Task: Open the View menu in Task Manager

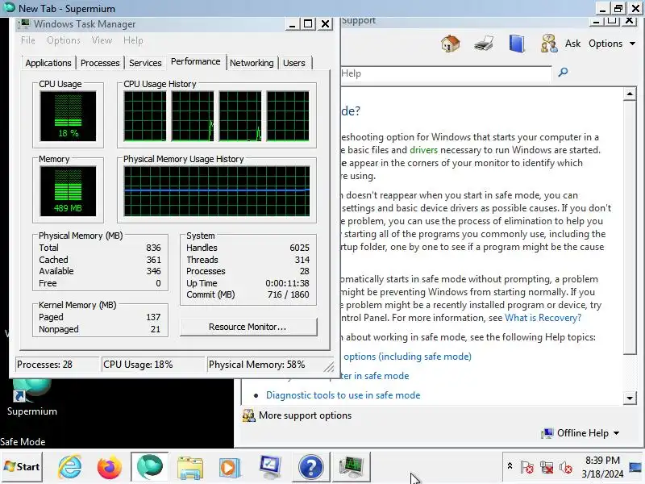Action: (x=102, y=40)
